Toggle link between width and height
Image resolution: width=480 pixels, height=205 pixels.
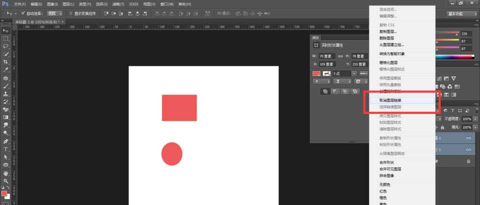(340, 56)
